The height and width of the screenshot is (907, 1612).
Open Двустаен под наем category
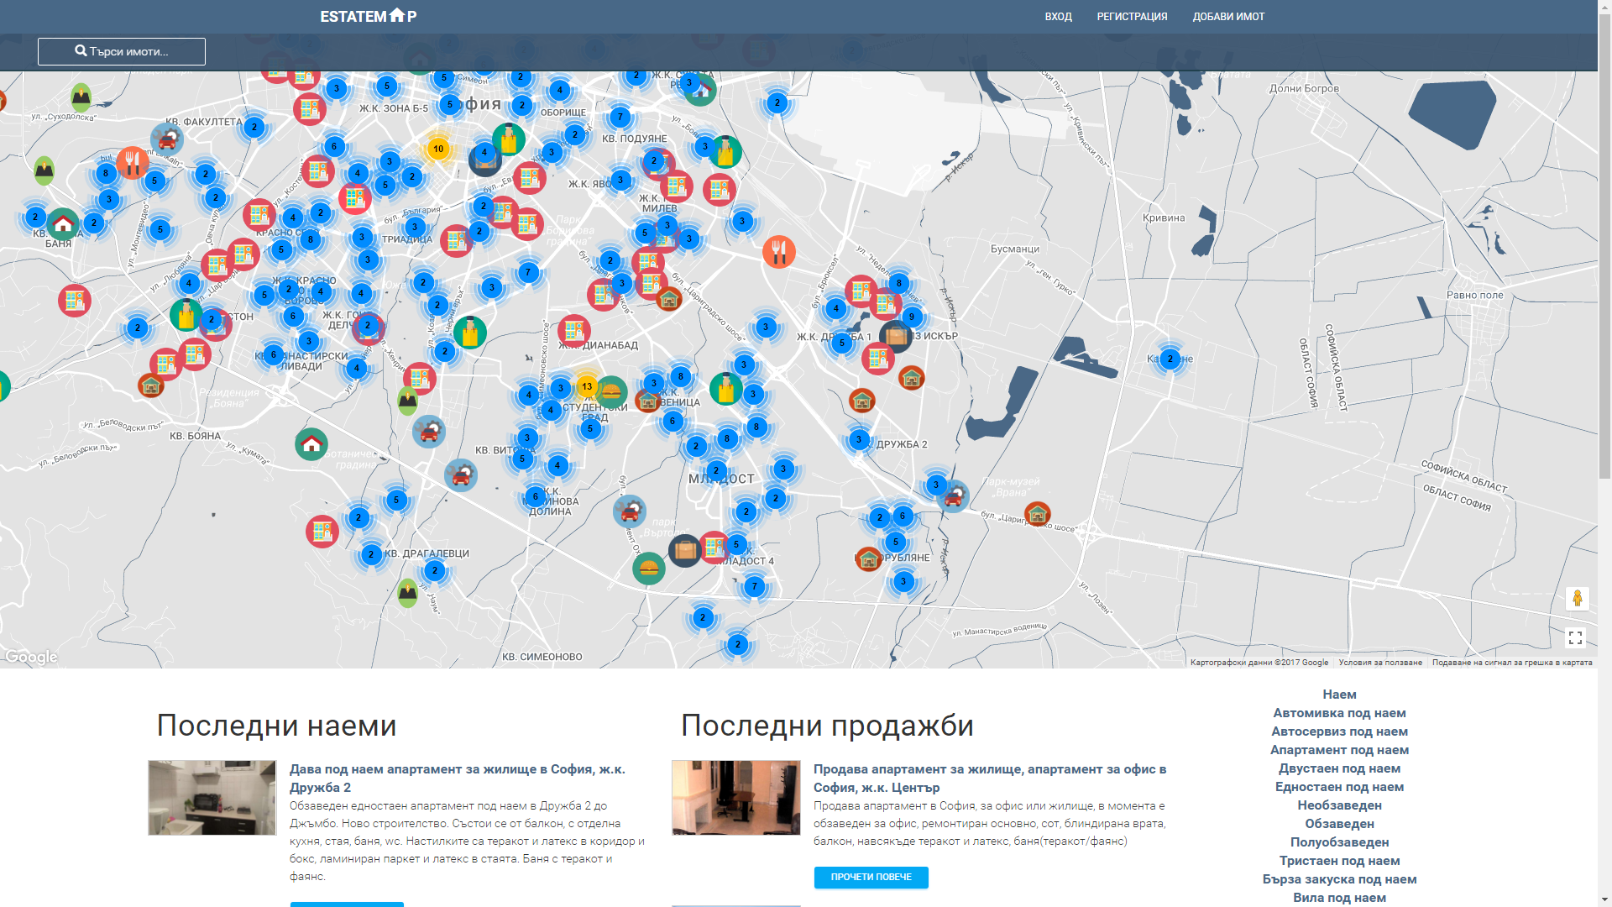point(1339,768)
